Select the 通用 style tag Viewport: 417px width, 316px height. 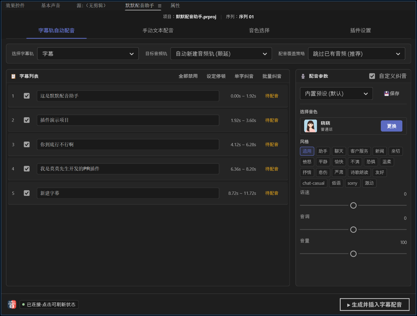(x=307, y=151)
